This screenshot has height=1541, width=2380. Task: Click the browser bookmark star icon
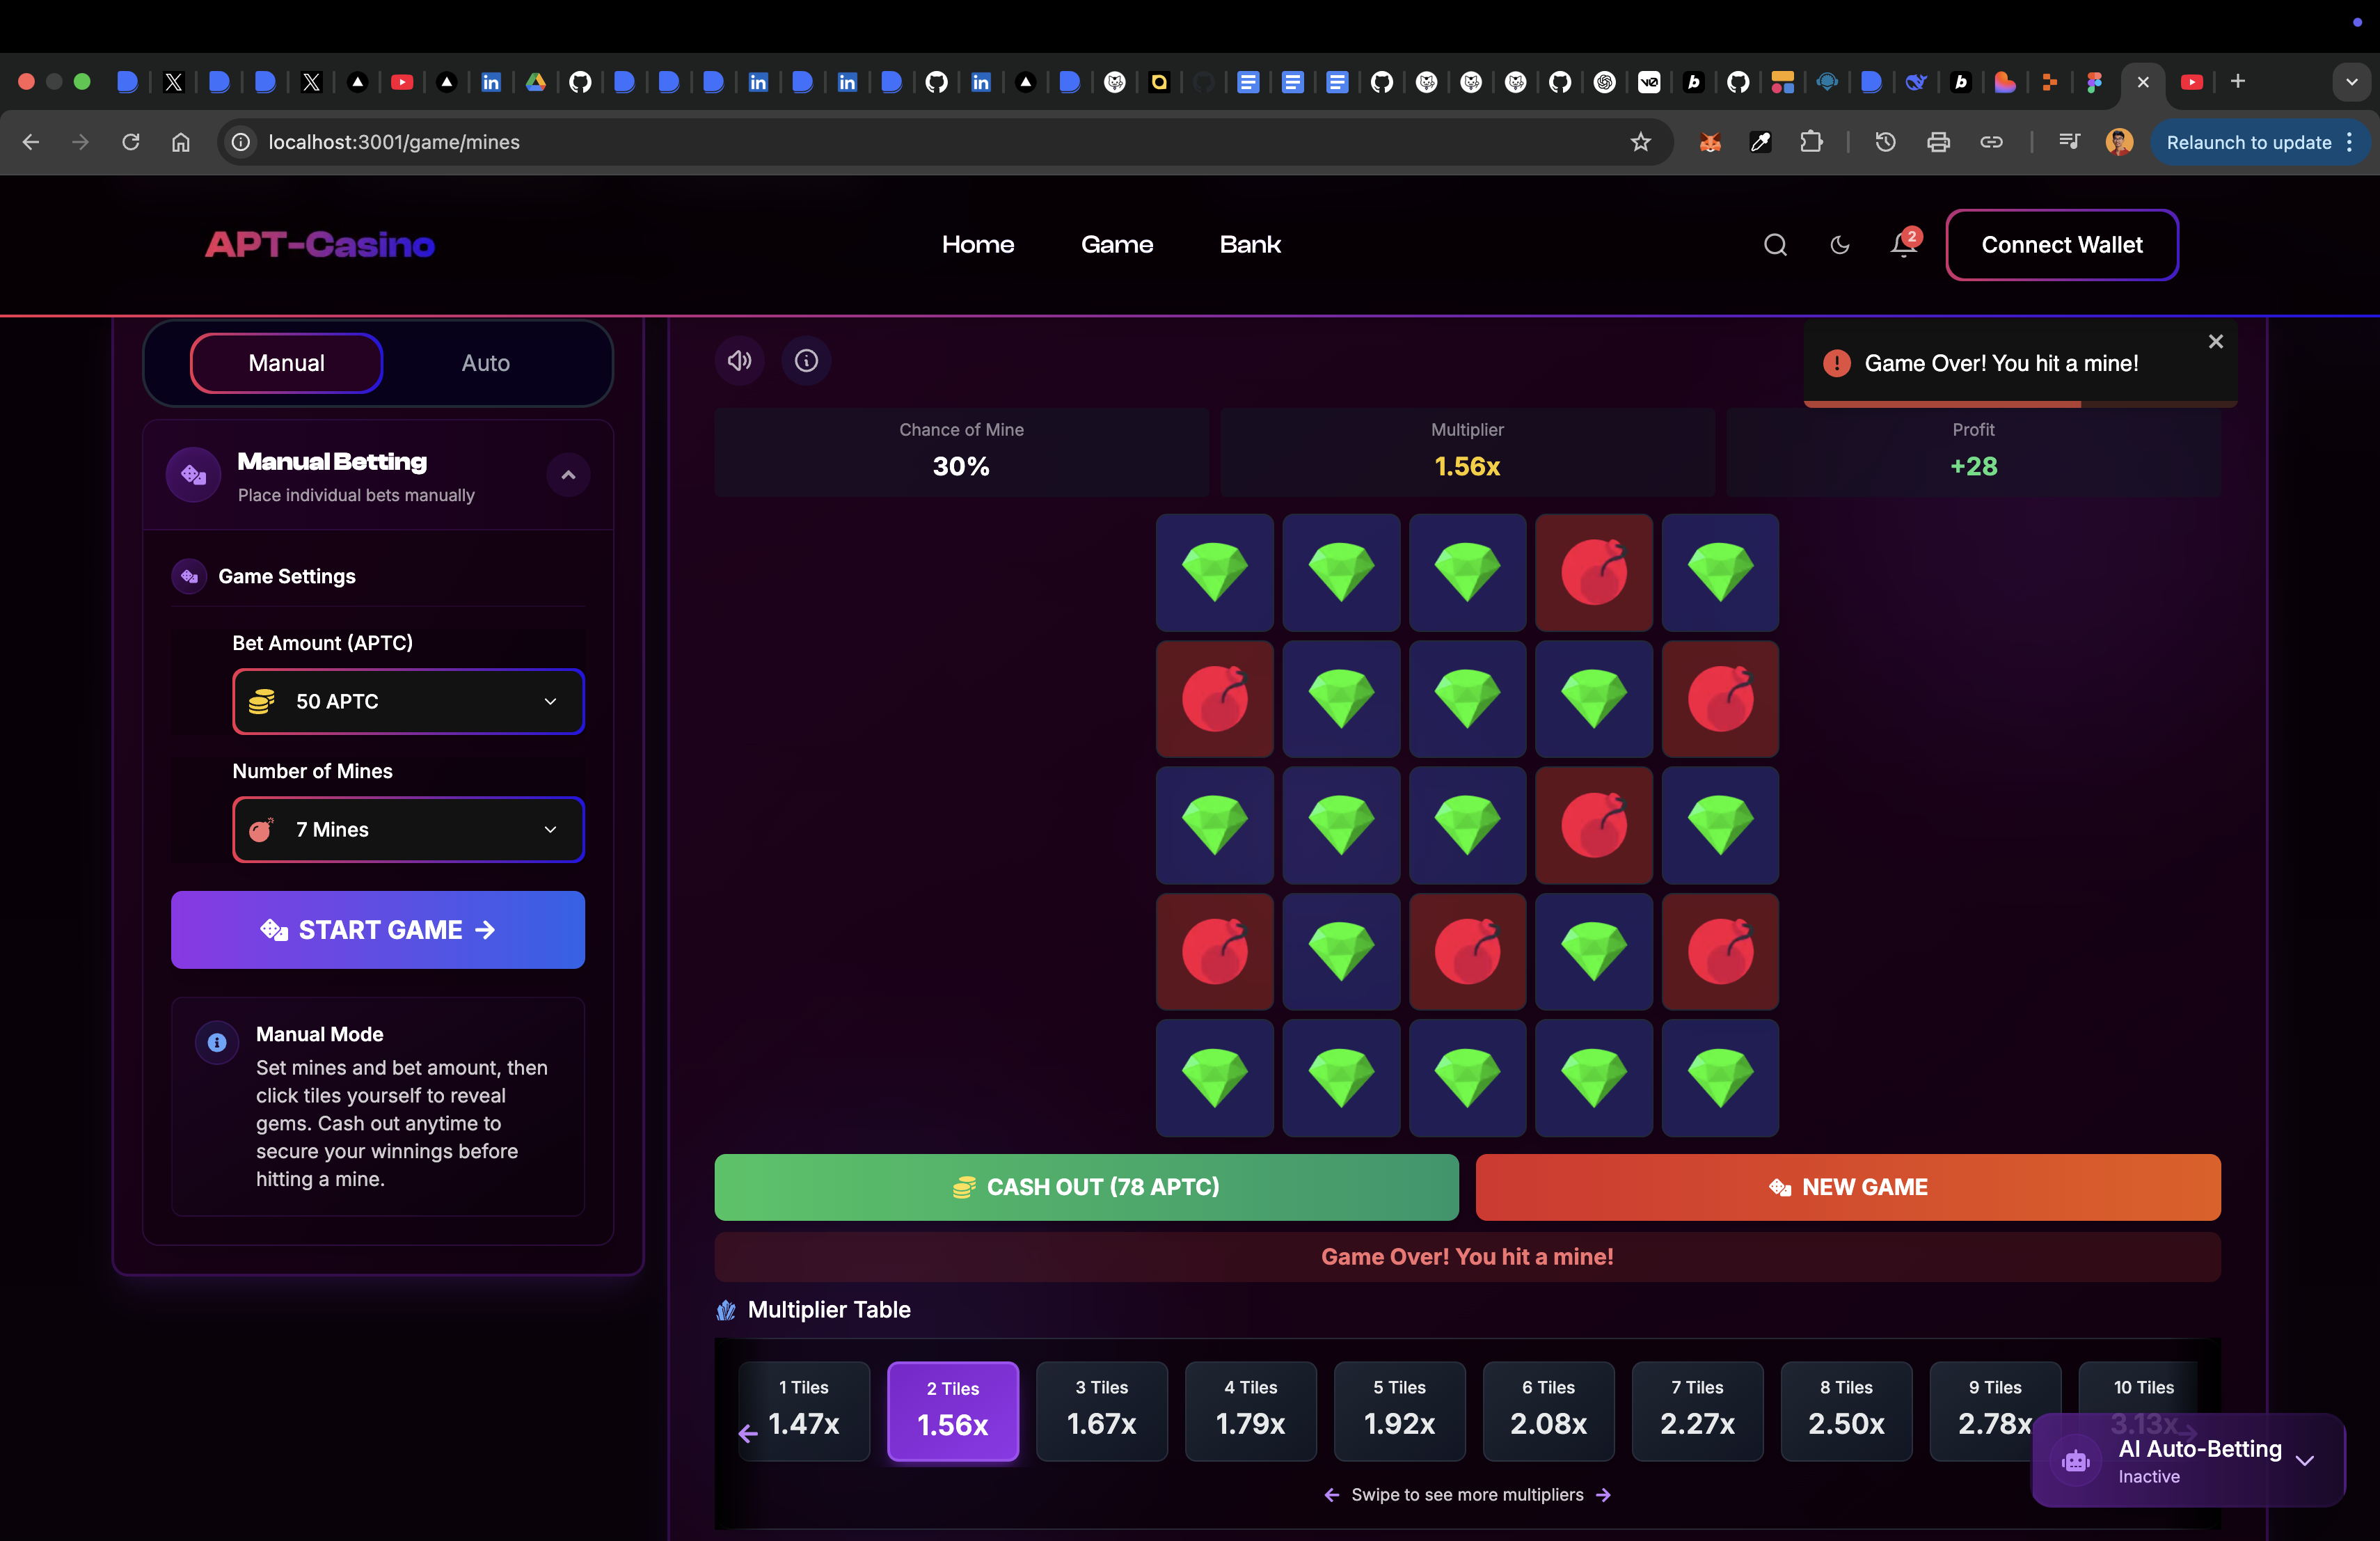[1640, 142]
